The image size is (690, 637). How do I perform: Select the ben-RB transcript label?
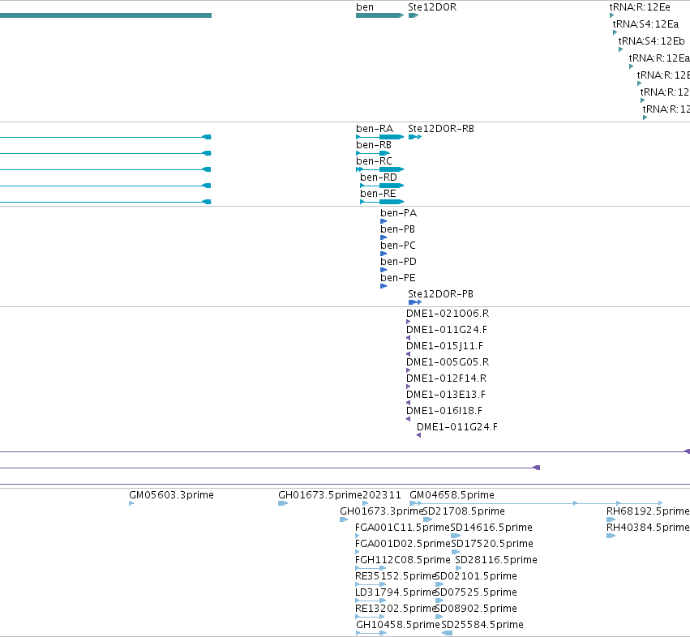coord(374,145)
